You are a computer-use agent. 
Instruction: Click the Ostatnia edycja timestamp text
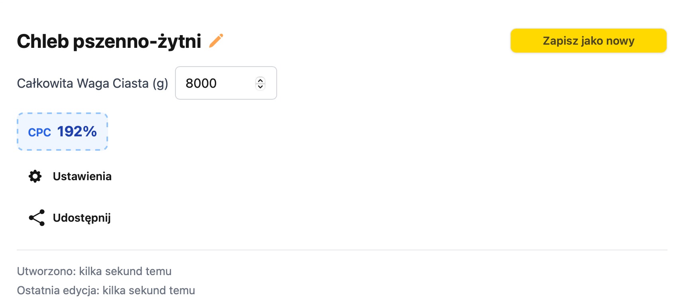[106, 290]
